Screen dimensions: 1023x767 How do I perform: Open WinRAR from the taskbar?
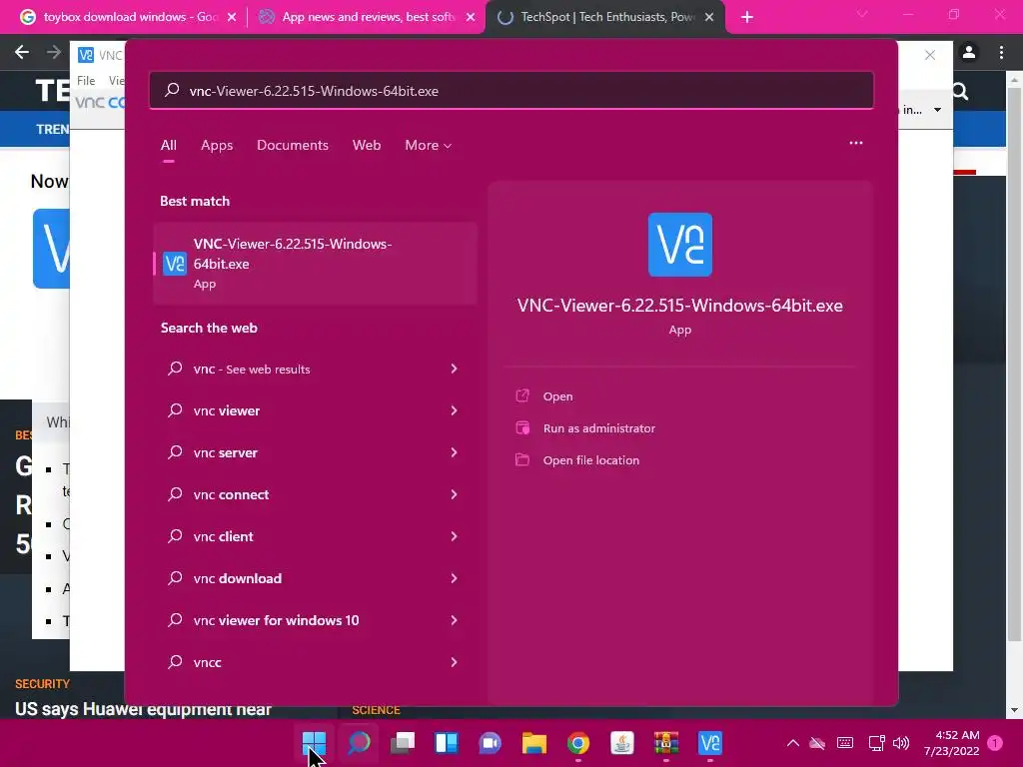[x=666, y=743]
